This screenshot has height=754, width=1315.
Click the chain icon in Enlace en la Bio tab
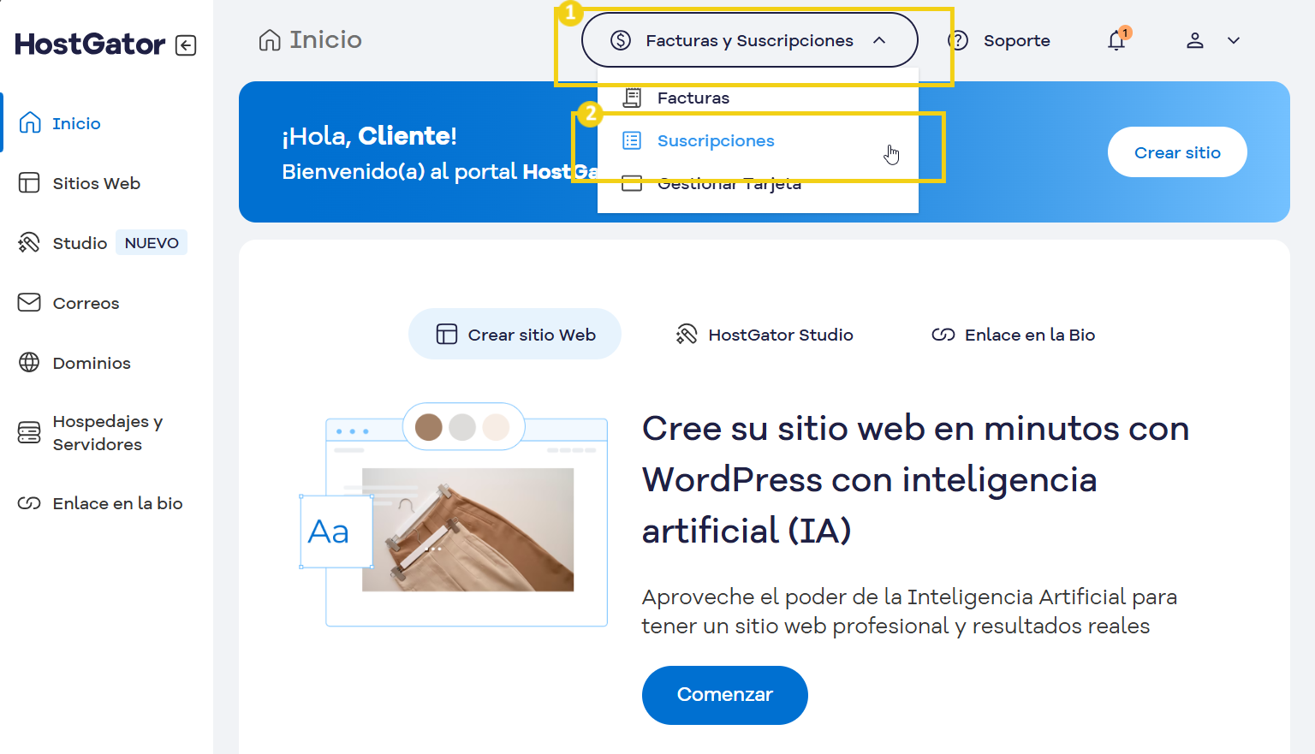(x=943, y=335)
